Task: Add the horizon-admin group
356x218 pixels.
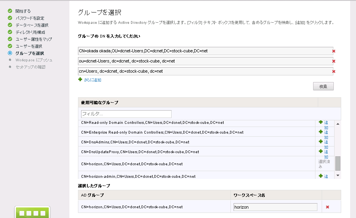Action: coord(321,176)
